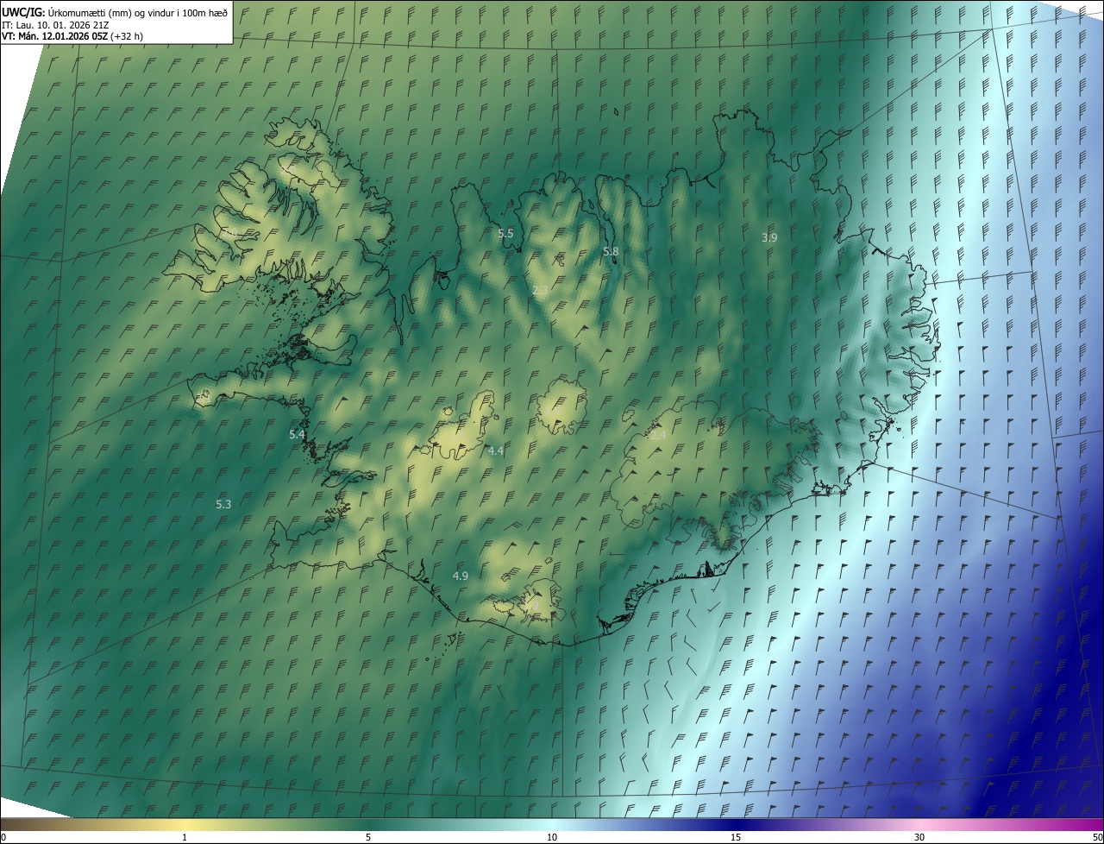1104x844 pixels.
Task: Click the 2.3 value label
Action: (540, 291)
